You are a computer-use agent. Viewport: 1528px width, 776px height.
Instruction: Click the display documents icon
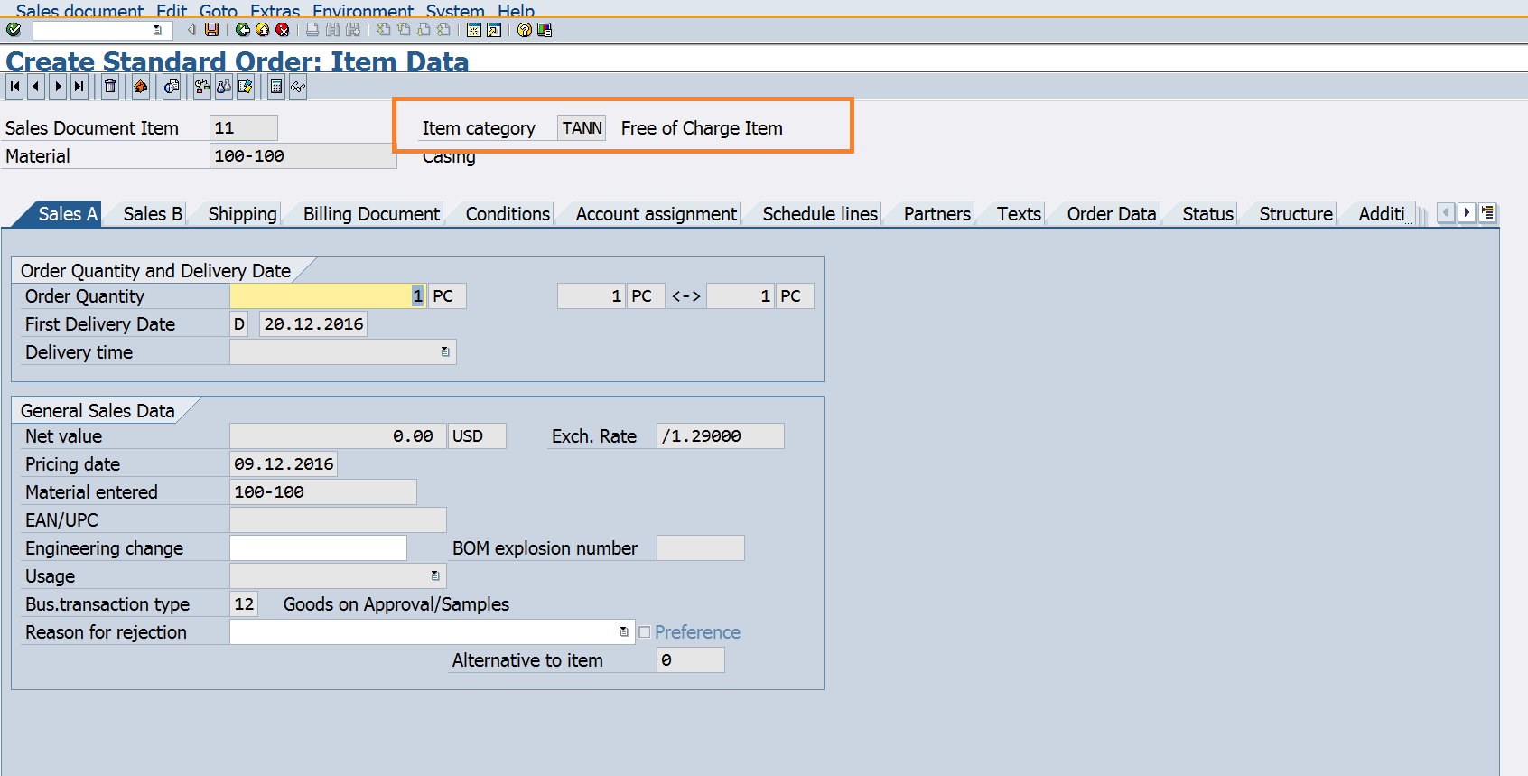tap(172, 87)
